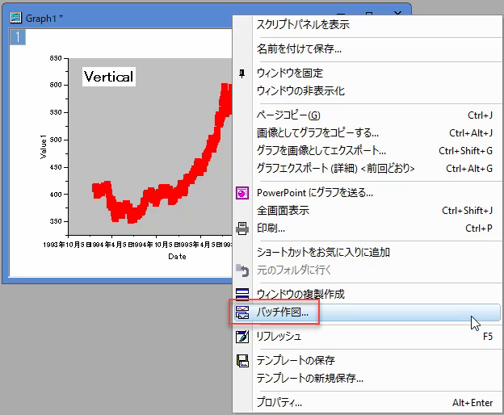This screenshot has width=504, height=415.
Task: Choose ショートカットをお気に入りに追加 entry
Action: tap(367, 252)
